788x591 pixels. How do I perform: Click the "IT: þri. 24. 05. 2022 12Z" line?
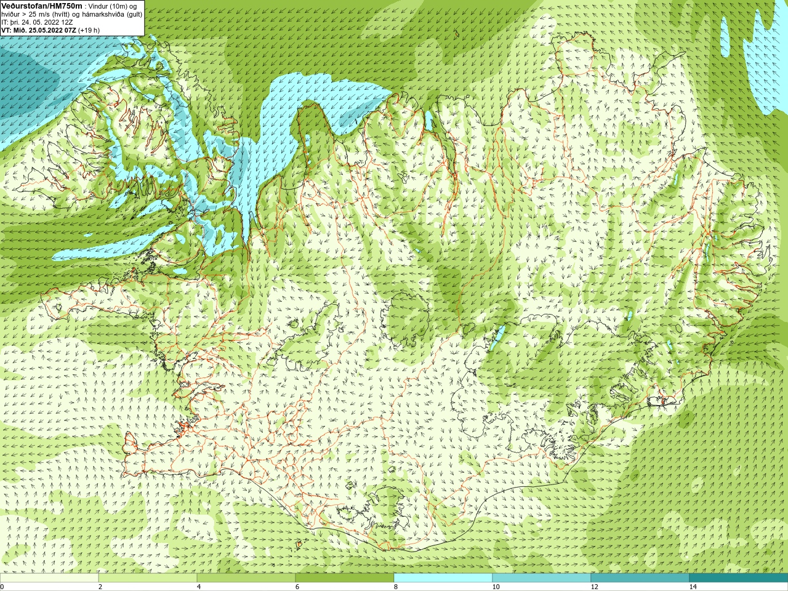(x=37, y=22)
